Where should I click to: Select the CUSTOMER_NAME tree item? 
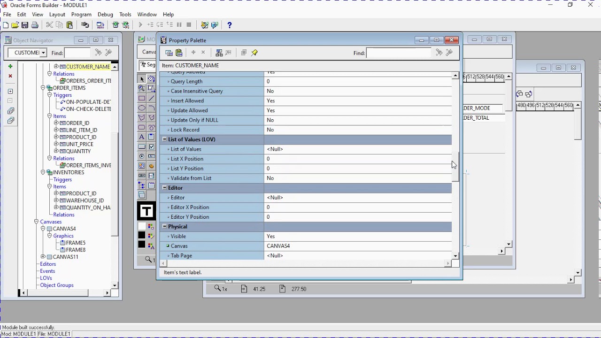(x=88, y=67)
